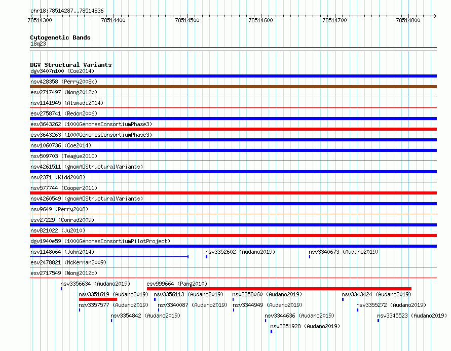This screenshot has width=451, height=351.
Task: Click the nsv1141945 (Alsmadi2014) label
Action: (67, 103)
